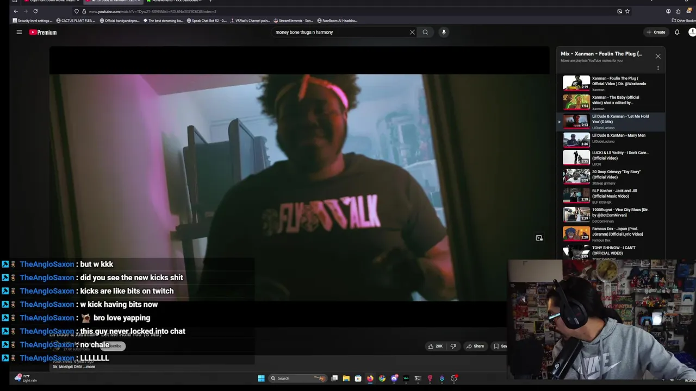Bookmark this page with the star icon
This screenshot has height=391, width=696.
pyautogui.click(x=627, y=11)
